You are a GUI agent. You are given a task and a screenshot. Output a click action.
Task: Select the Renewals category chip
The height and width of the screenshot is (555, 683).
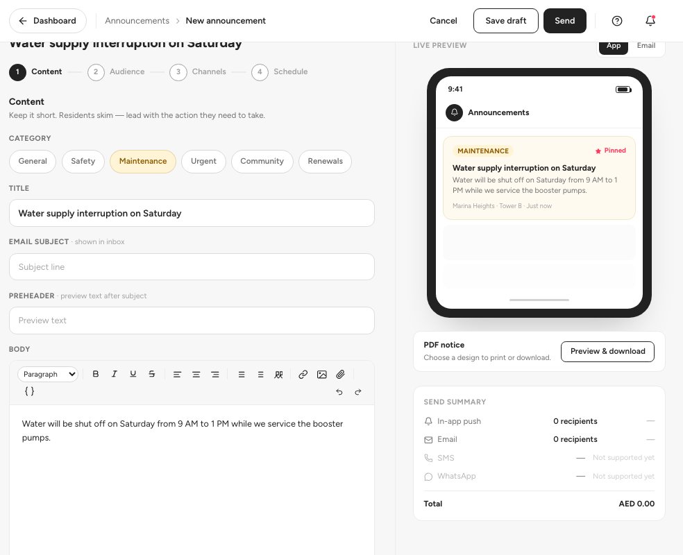point(325,161)
